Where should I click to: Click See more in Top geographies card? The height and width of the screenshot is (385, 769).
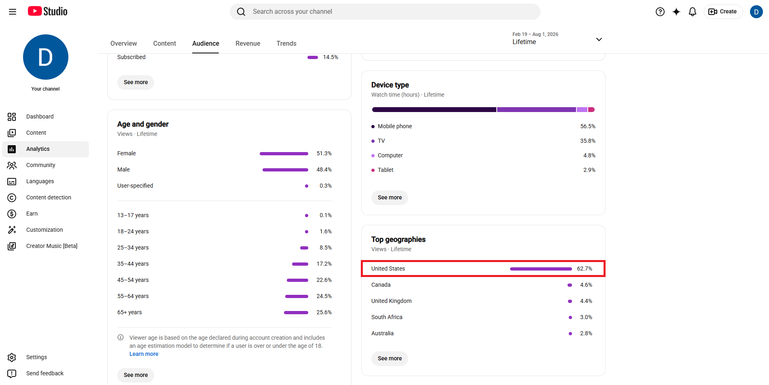pyautogui.click(x=390, y=358)
